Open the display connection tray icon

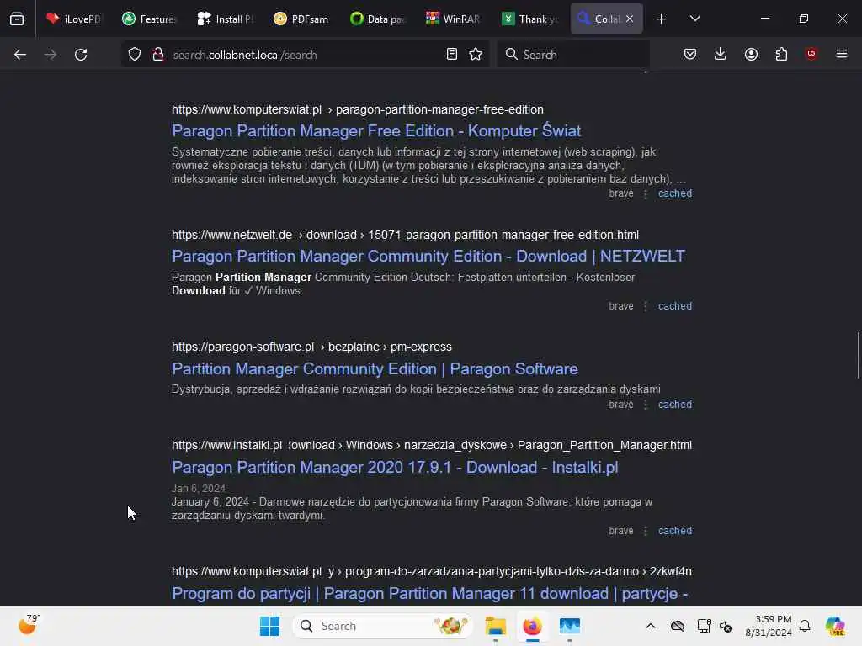[704, 626]
